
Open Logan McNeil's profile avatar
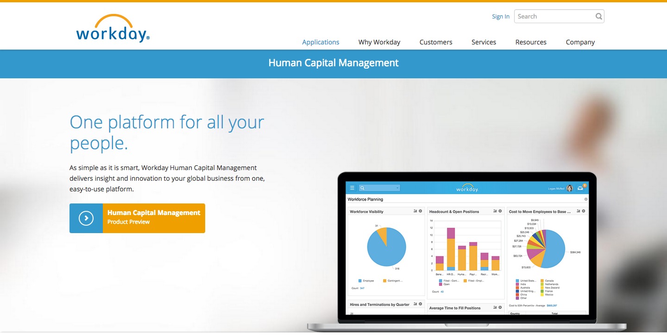(x=569, y=188)
